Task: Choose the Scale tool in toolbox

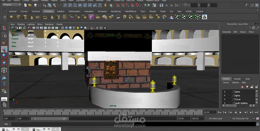Action: tap(4, 63)
